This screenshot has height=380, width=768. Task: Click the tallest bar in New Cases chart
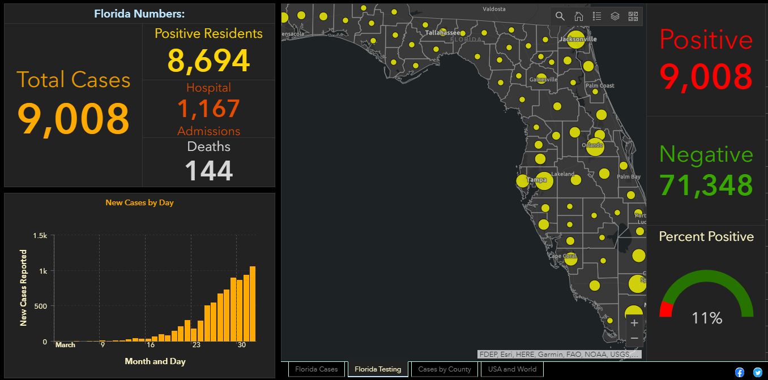coord(253,304)
